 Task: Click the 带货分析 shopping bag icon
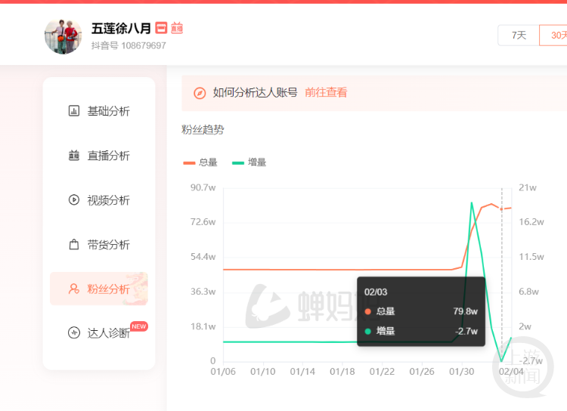pos(74,245)
